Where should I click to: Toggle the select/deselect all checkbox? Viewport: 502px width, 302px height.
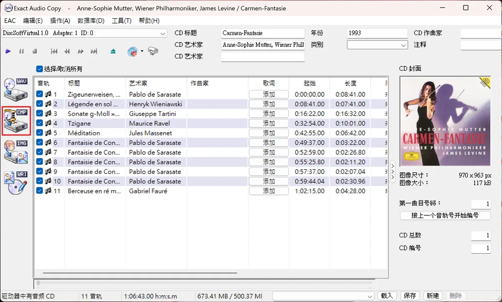[40, 69]
